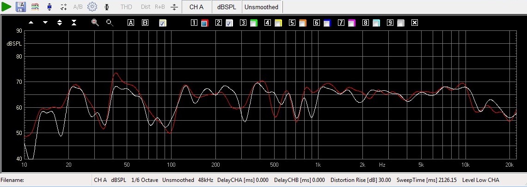Shift graph up with up arrow

[31, 23]
